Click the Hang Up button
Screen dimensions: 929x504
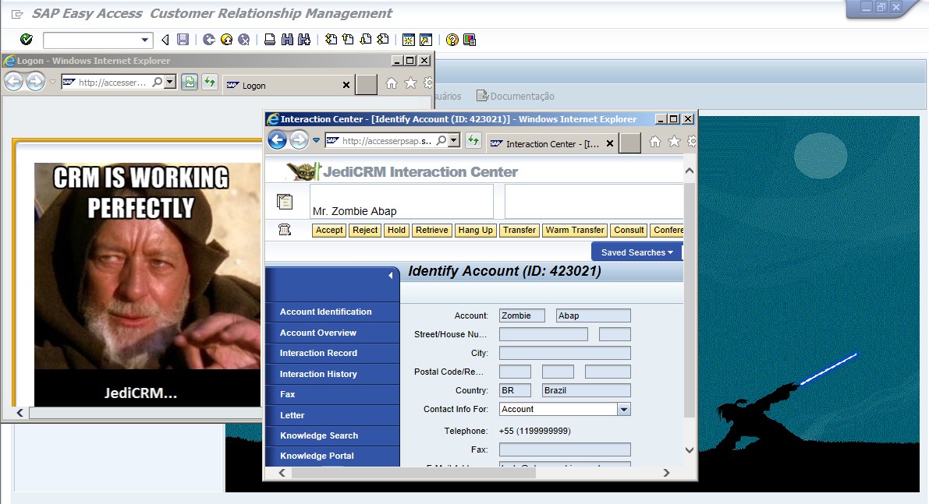(x=475, y=230)
